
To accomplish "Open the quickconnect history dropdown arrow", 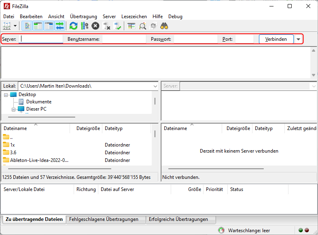I will (299, 39).
